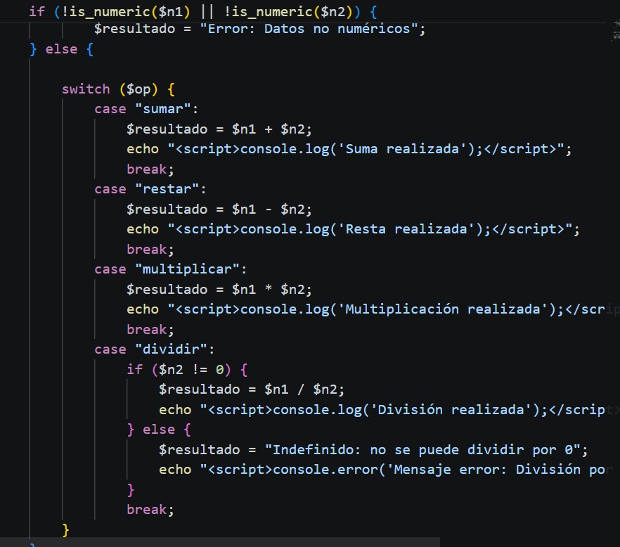
Task: Click the $n1 / $n2 assignment line
Action: [252, 390]
